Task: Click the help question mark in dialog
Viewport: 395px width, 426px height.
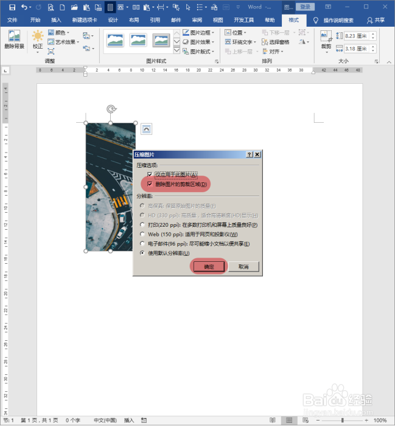Action: pyautogui.click(x=249, y=154)
